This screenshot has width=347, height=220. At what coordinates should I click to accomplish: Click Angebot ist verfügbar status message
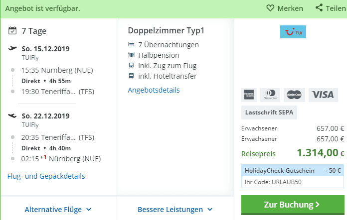(x=43, y=8)
